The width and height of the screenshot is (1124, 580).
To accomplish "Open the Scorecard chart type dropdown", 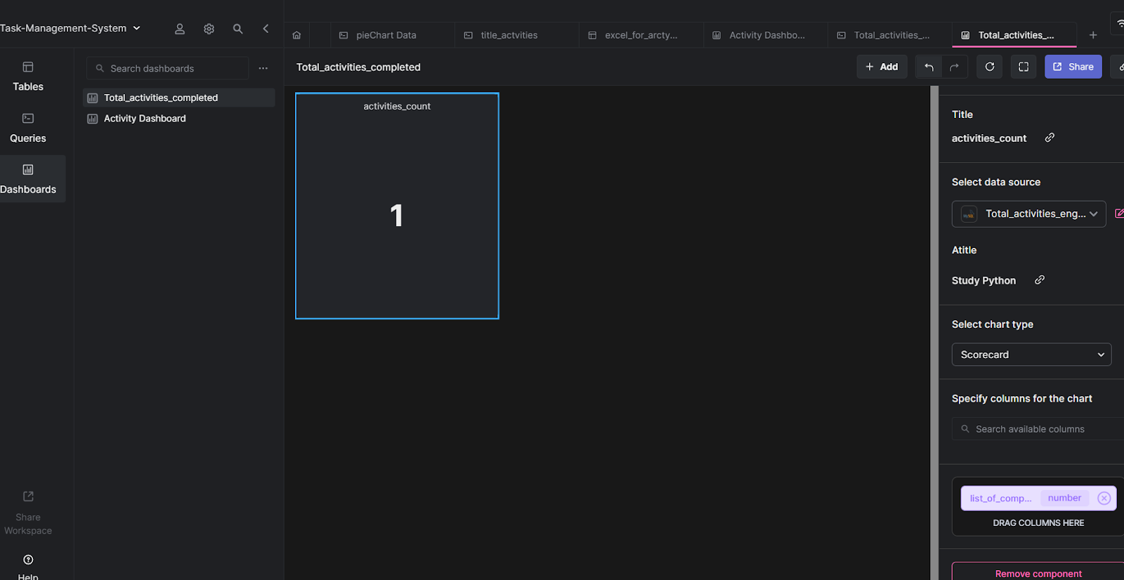I will (x=1032, y=355).
